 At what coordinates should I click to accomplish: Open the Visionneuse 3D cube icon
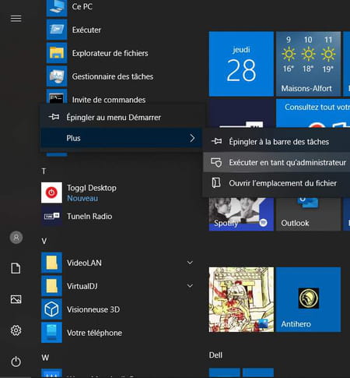[x=51, y=309]
